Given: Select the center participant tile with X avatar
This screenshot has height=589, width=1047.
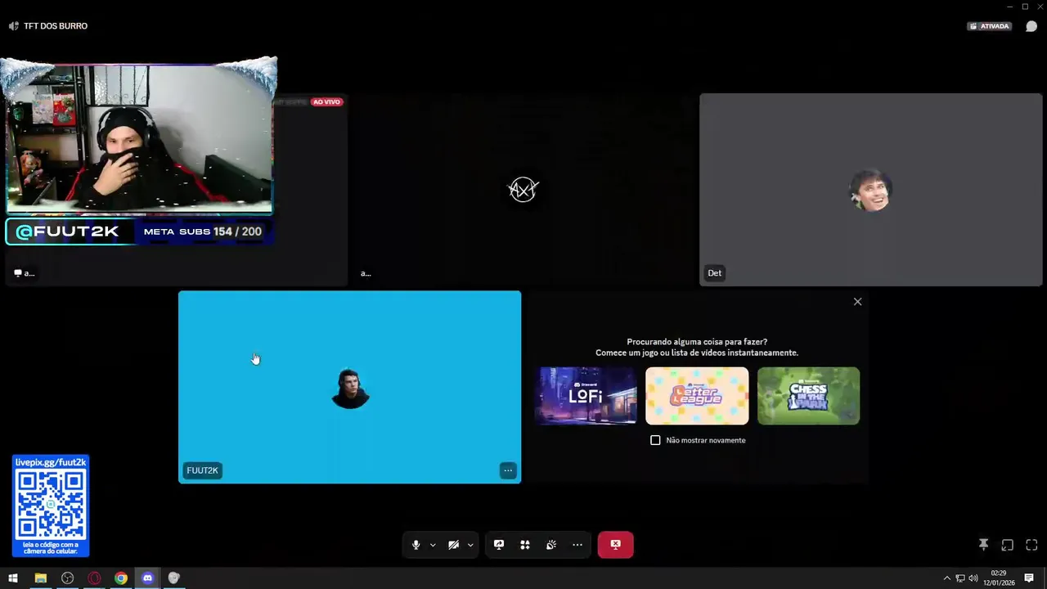Looking at the screenshot, I should tap(523, 190).
